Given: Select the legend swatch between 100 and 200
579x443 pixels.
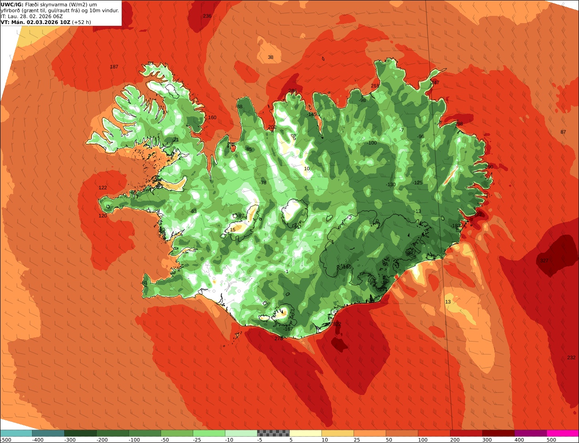Looking at the screenshot, I should tap(434, 433).
